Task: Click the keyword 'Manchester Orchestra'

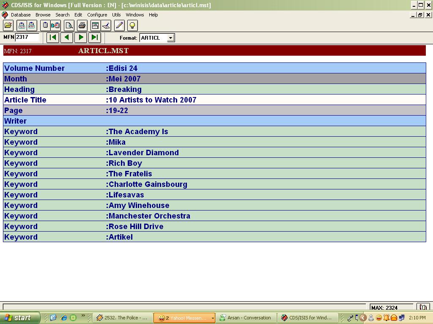Action: point(149,216)
